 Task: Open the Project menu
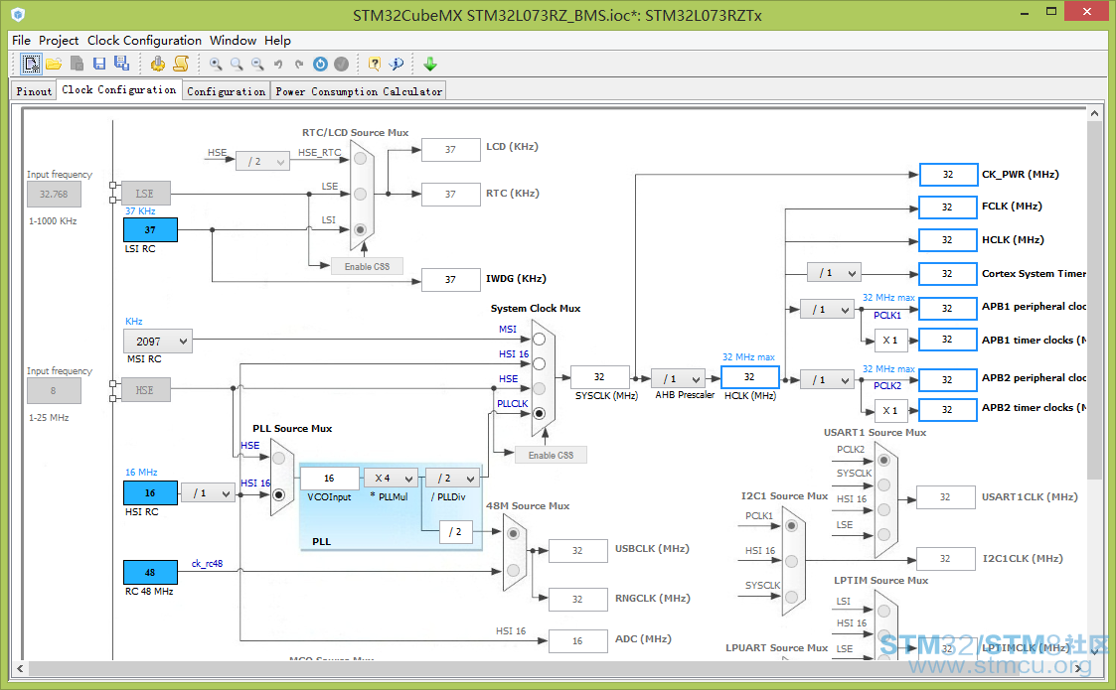pyautogui.click(x=59, y=41)
